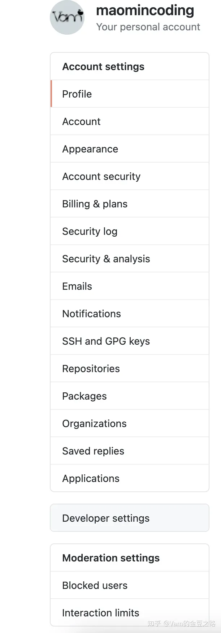Click the Vam profile avatar image
221x633 pixels.
67,17
